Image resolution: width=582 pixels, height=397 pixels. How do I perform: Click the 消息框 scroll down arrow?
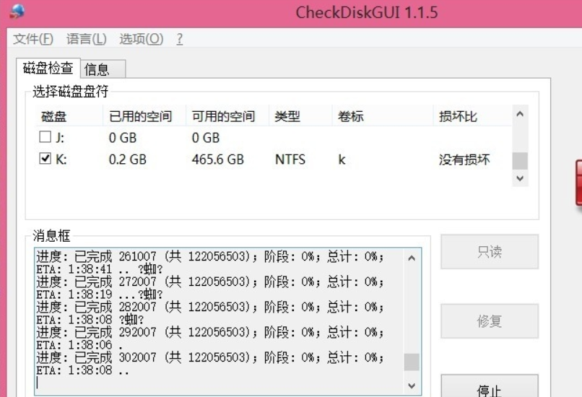coord(411,386)
